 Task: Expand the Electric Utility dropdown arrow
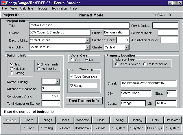point(87,40)
